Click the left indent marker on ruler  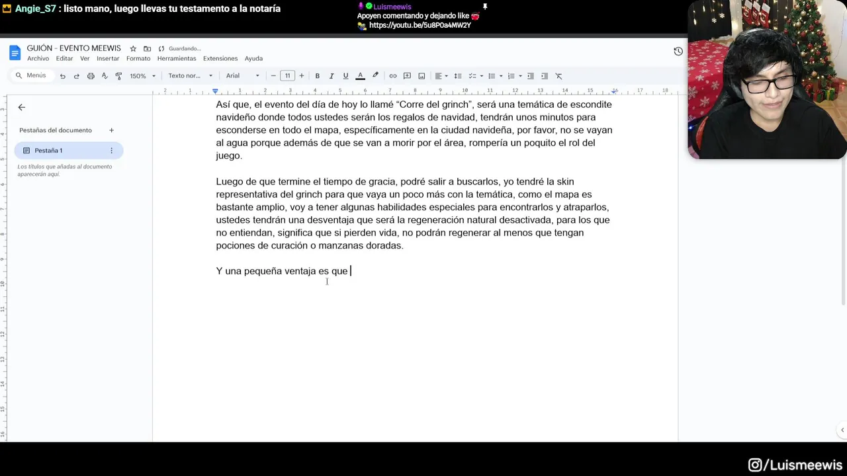coord(215,91)
